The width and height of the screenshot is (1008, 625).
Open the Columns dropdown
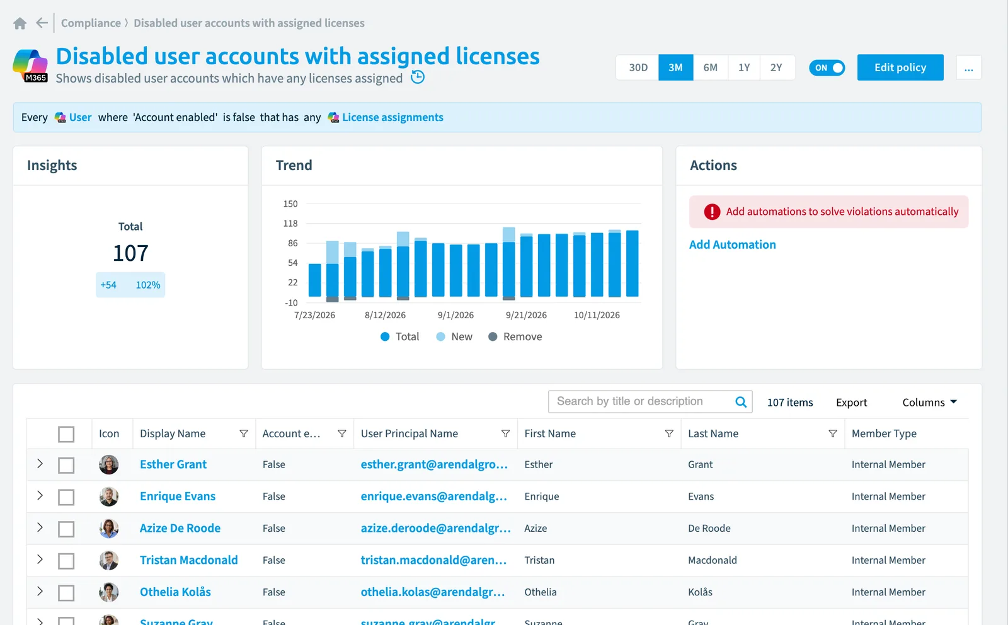coord(929,402)
